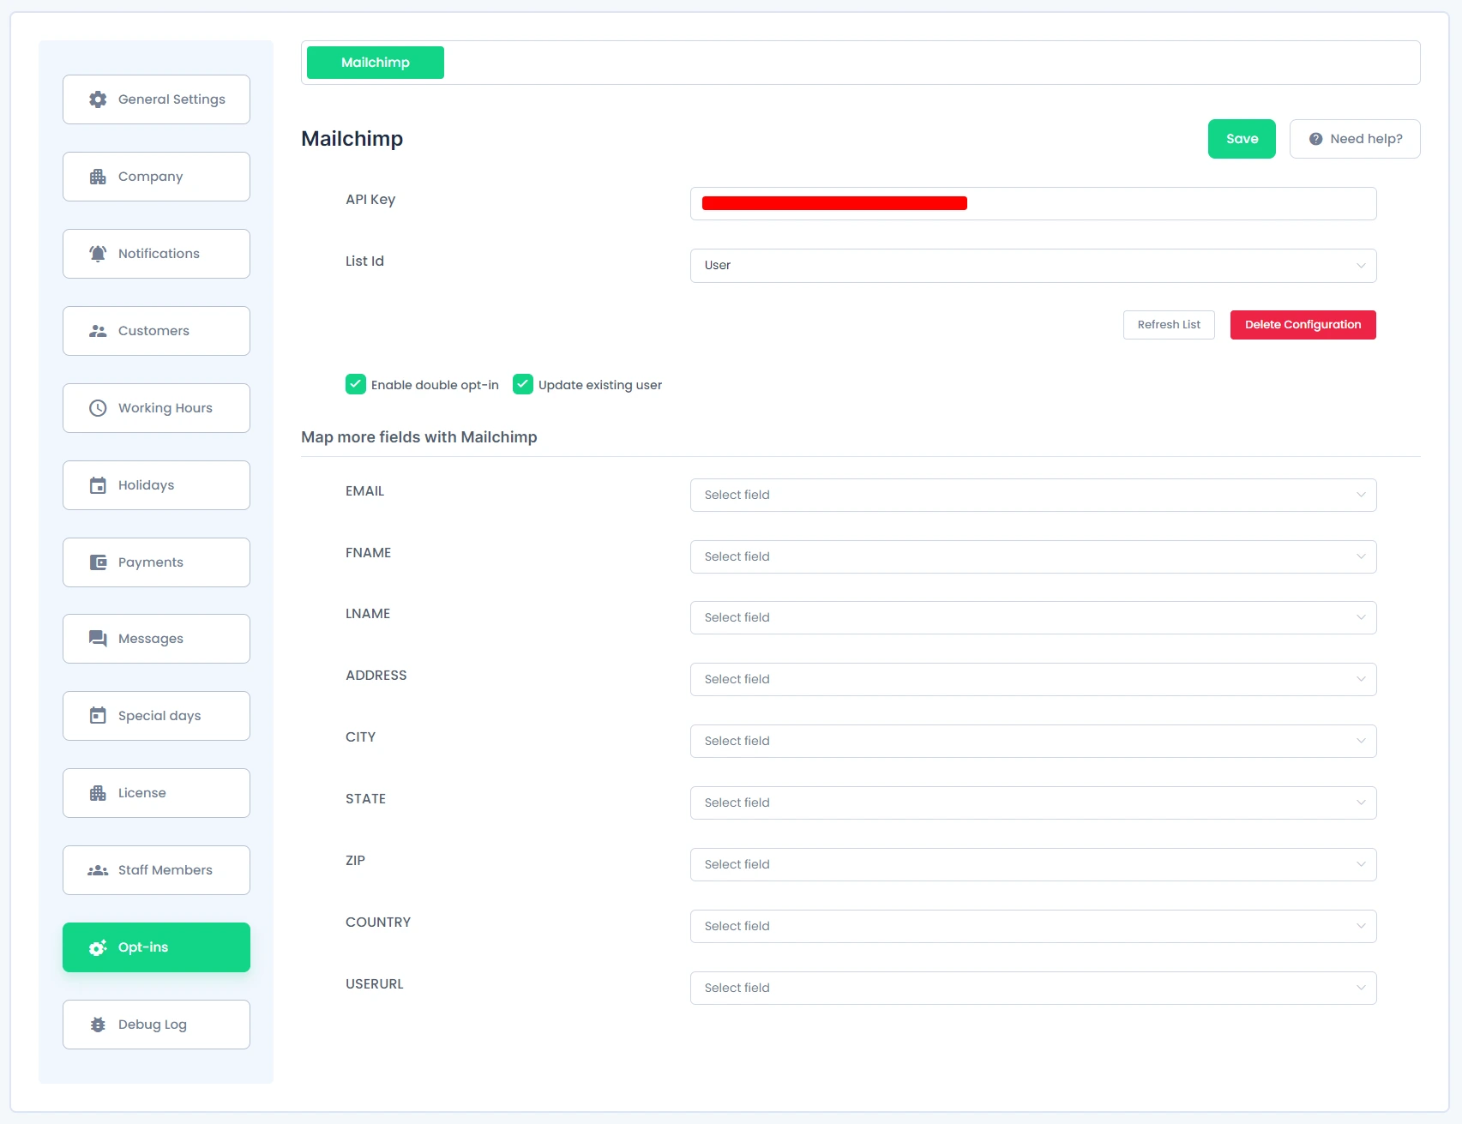Click the Payments wallet icon
Viewport: 1462px width, 1124px height.
98,562
